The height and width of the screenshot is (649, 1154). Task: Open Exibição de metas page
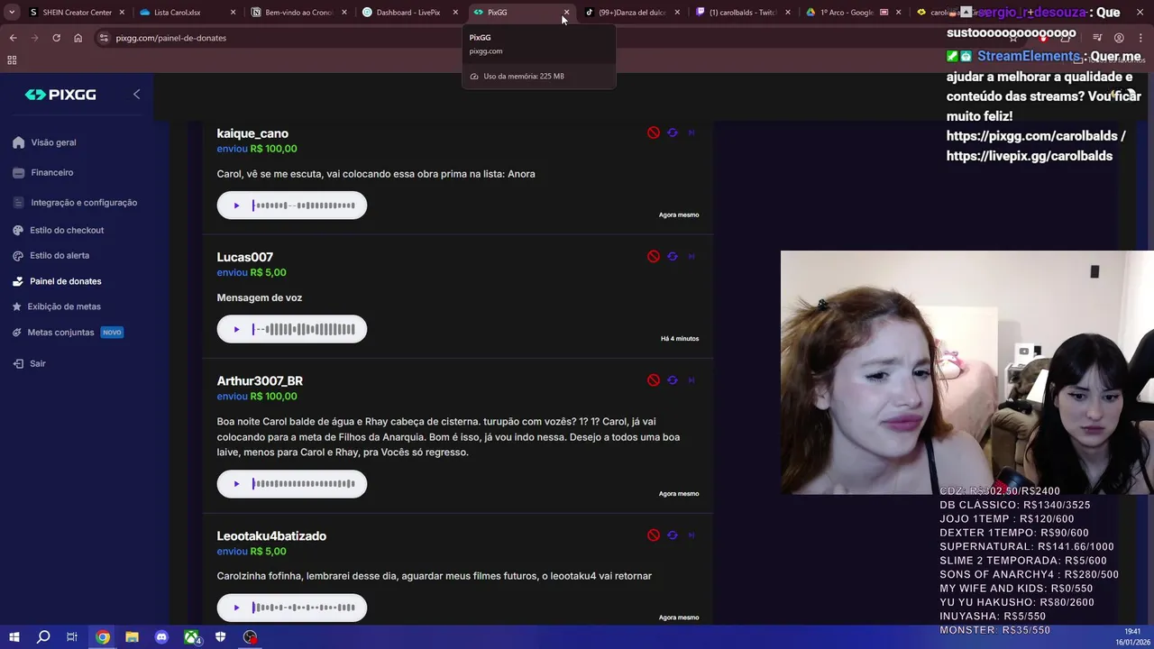(57, 306)
